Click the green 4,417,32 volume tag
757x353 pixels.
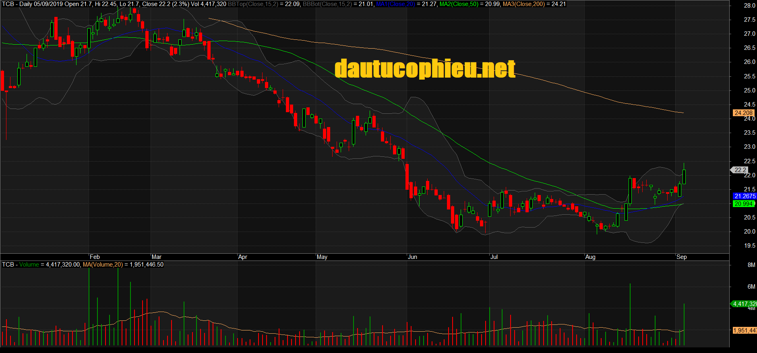point(744,304)
